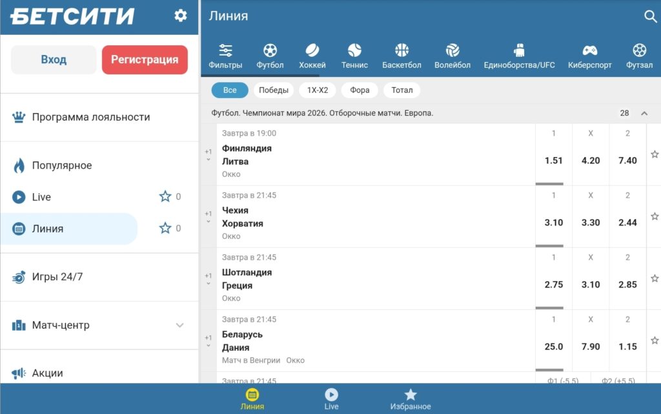Viewport: 661px width, 414px height.
Task: Expand the Матч-центр sidebar section
Action: pos(179,325)
